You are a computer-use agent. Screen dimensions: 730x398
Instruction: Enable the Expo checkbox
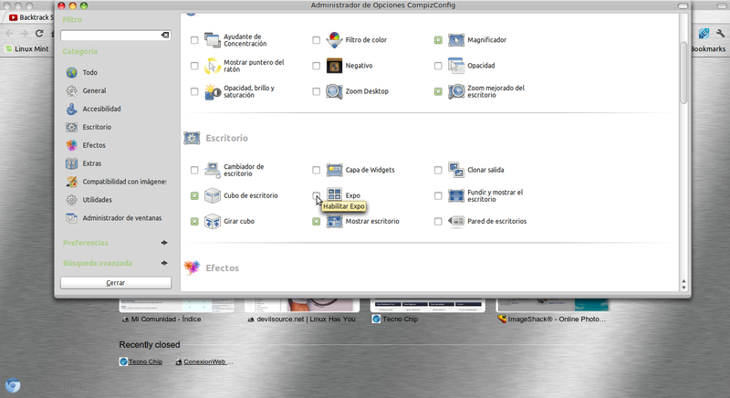[x=317, y=195]
